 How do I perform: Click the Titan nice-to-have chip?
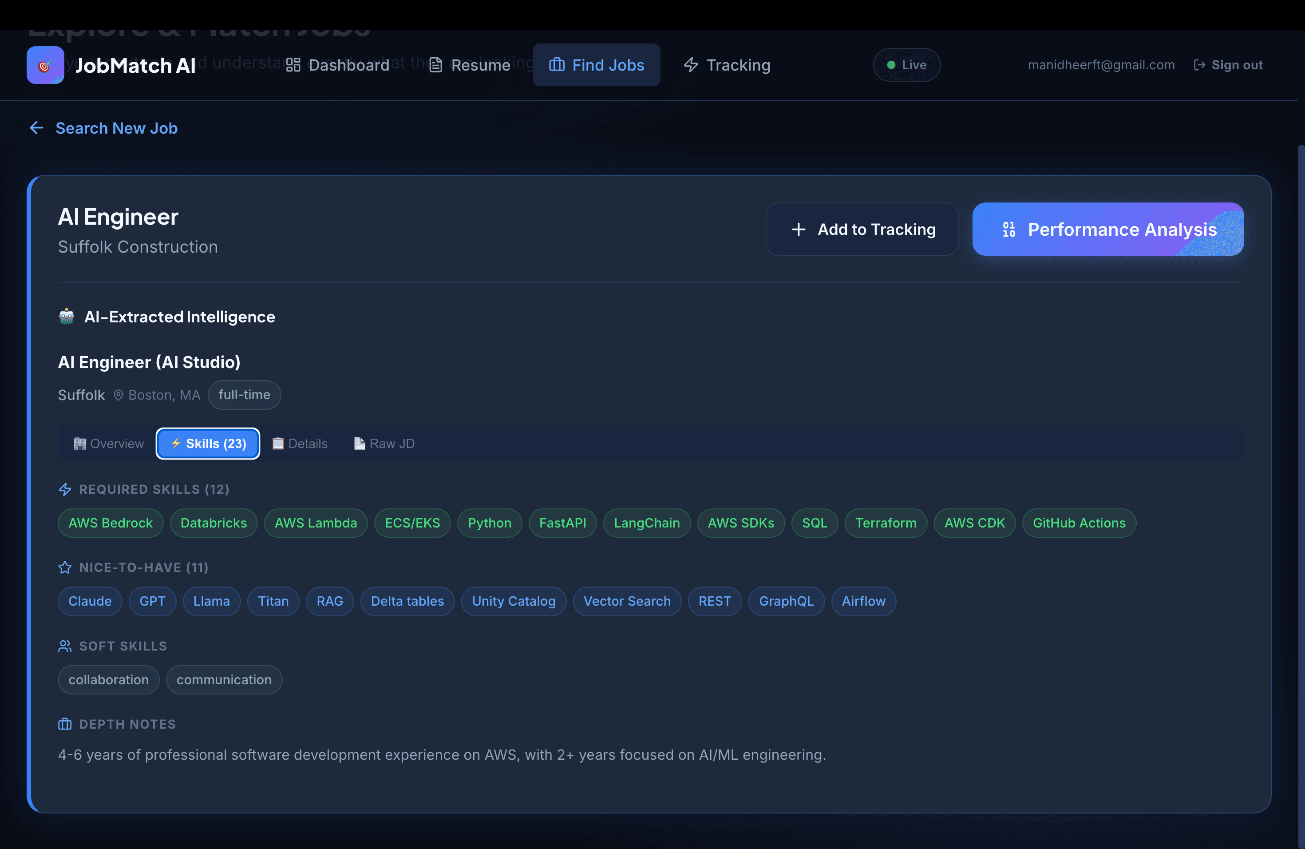pyautogui.click(x=273, y=602)
